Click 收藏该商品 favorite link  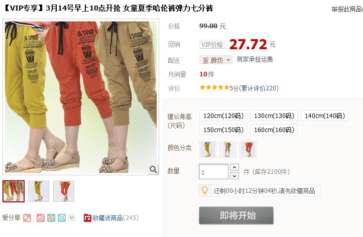pos(107,218)
